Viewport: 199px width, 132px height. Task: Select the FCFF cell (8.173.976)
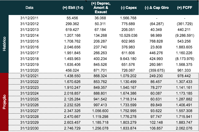pos(184,58)
